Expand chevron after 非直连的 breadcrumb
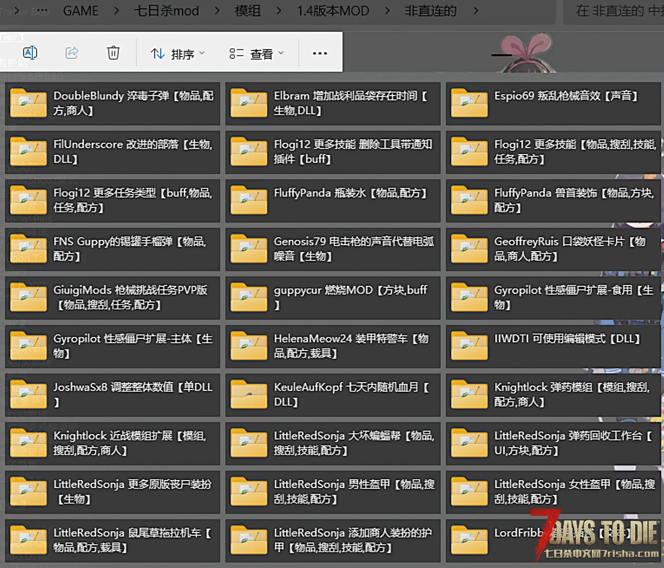 476,11
